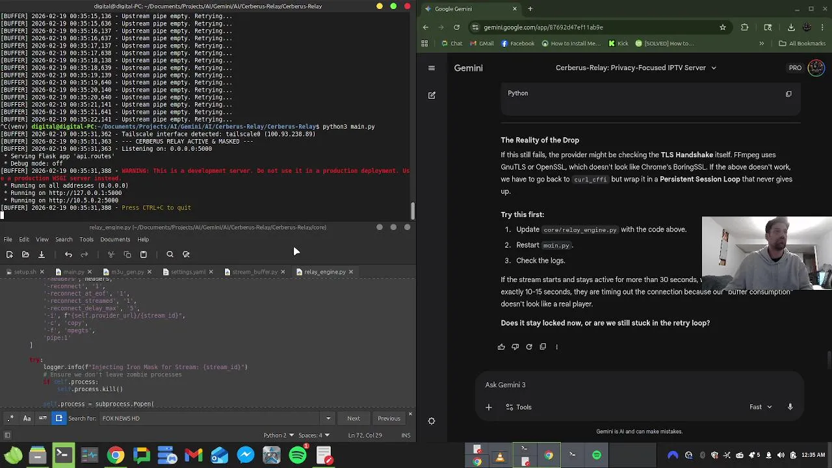
Task: Copy the Gemini response
Action: 543,346
